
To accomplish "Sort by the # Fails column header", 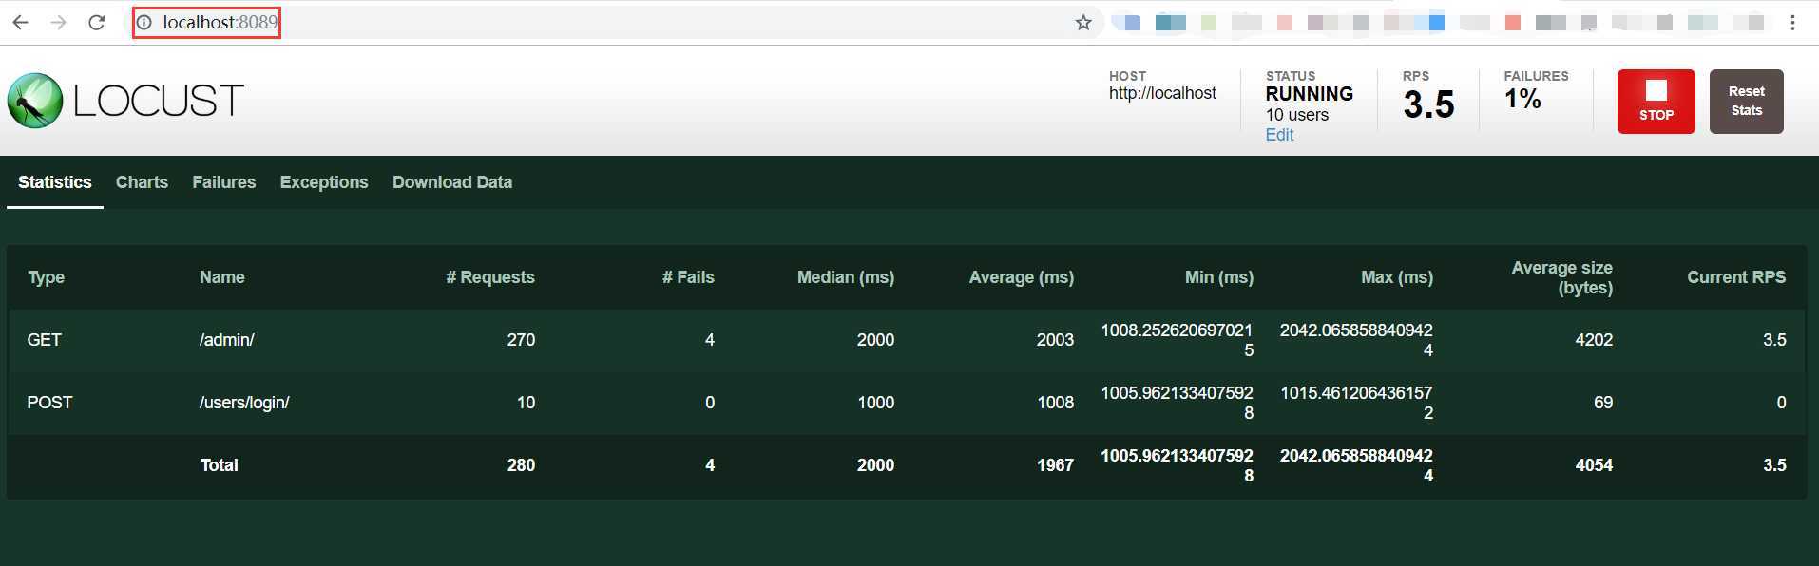I will click(x=688, y=277).
